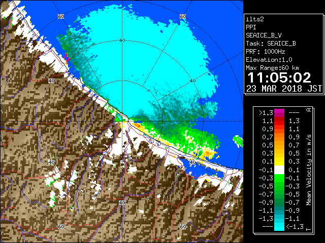Click the 'PRF: 1000Hz' value

point(266,52)
